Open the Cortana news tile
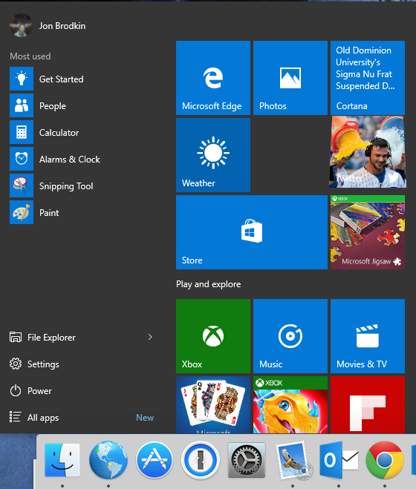This screenshot has height=489, width=416. 368,78
